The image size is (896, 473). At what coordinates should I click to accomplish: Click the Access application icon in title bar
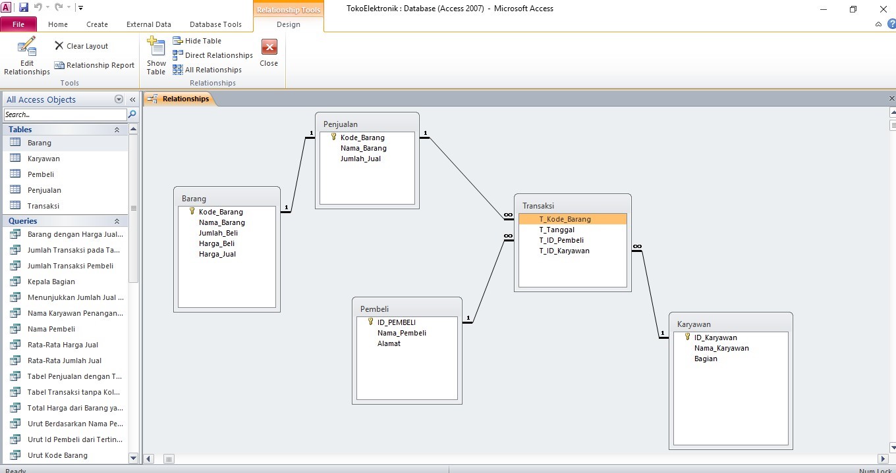[6, 8]
